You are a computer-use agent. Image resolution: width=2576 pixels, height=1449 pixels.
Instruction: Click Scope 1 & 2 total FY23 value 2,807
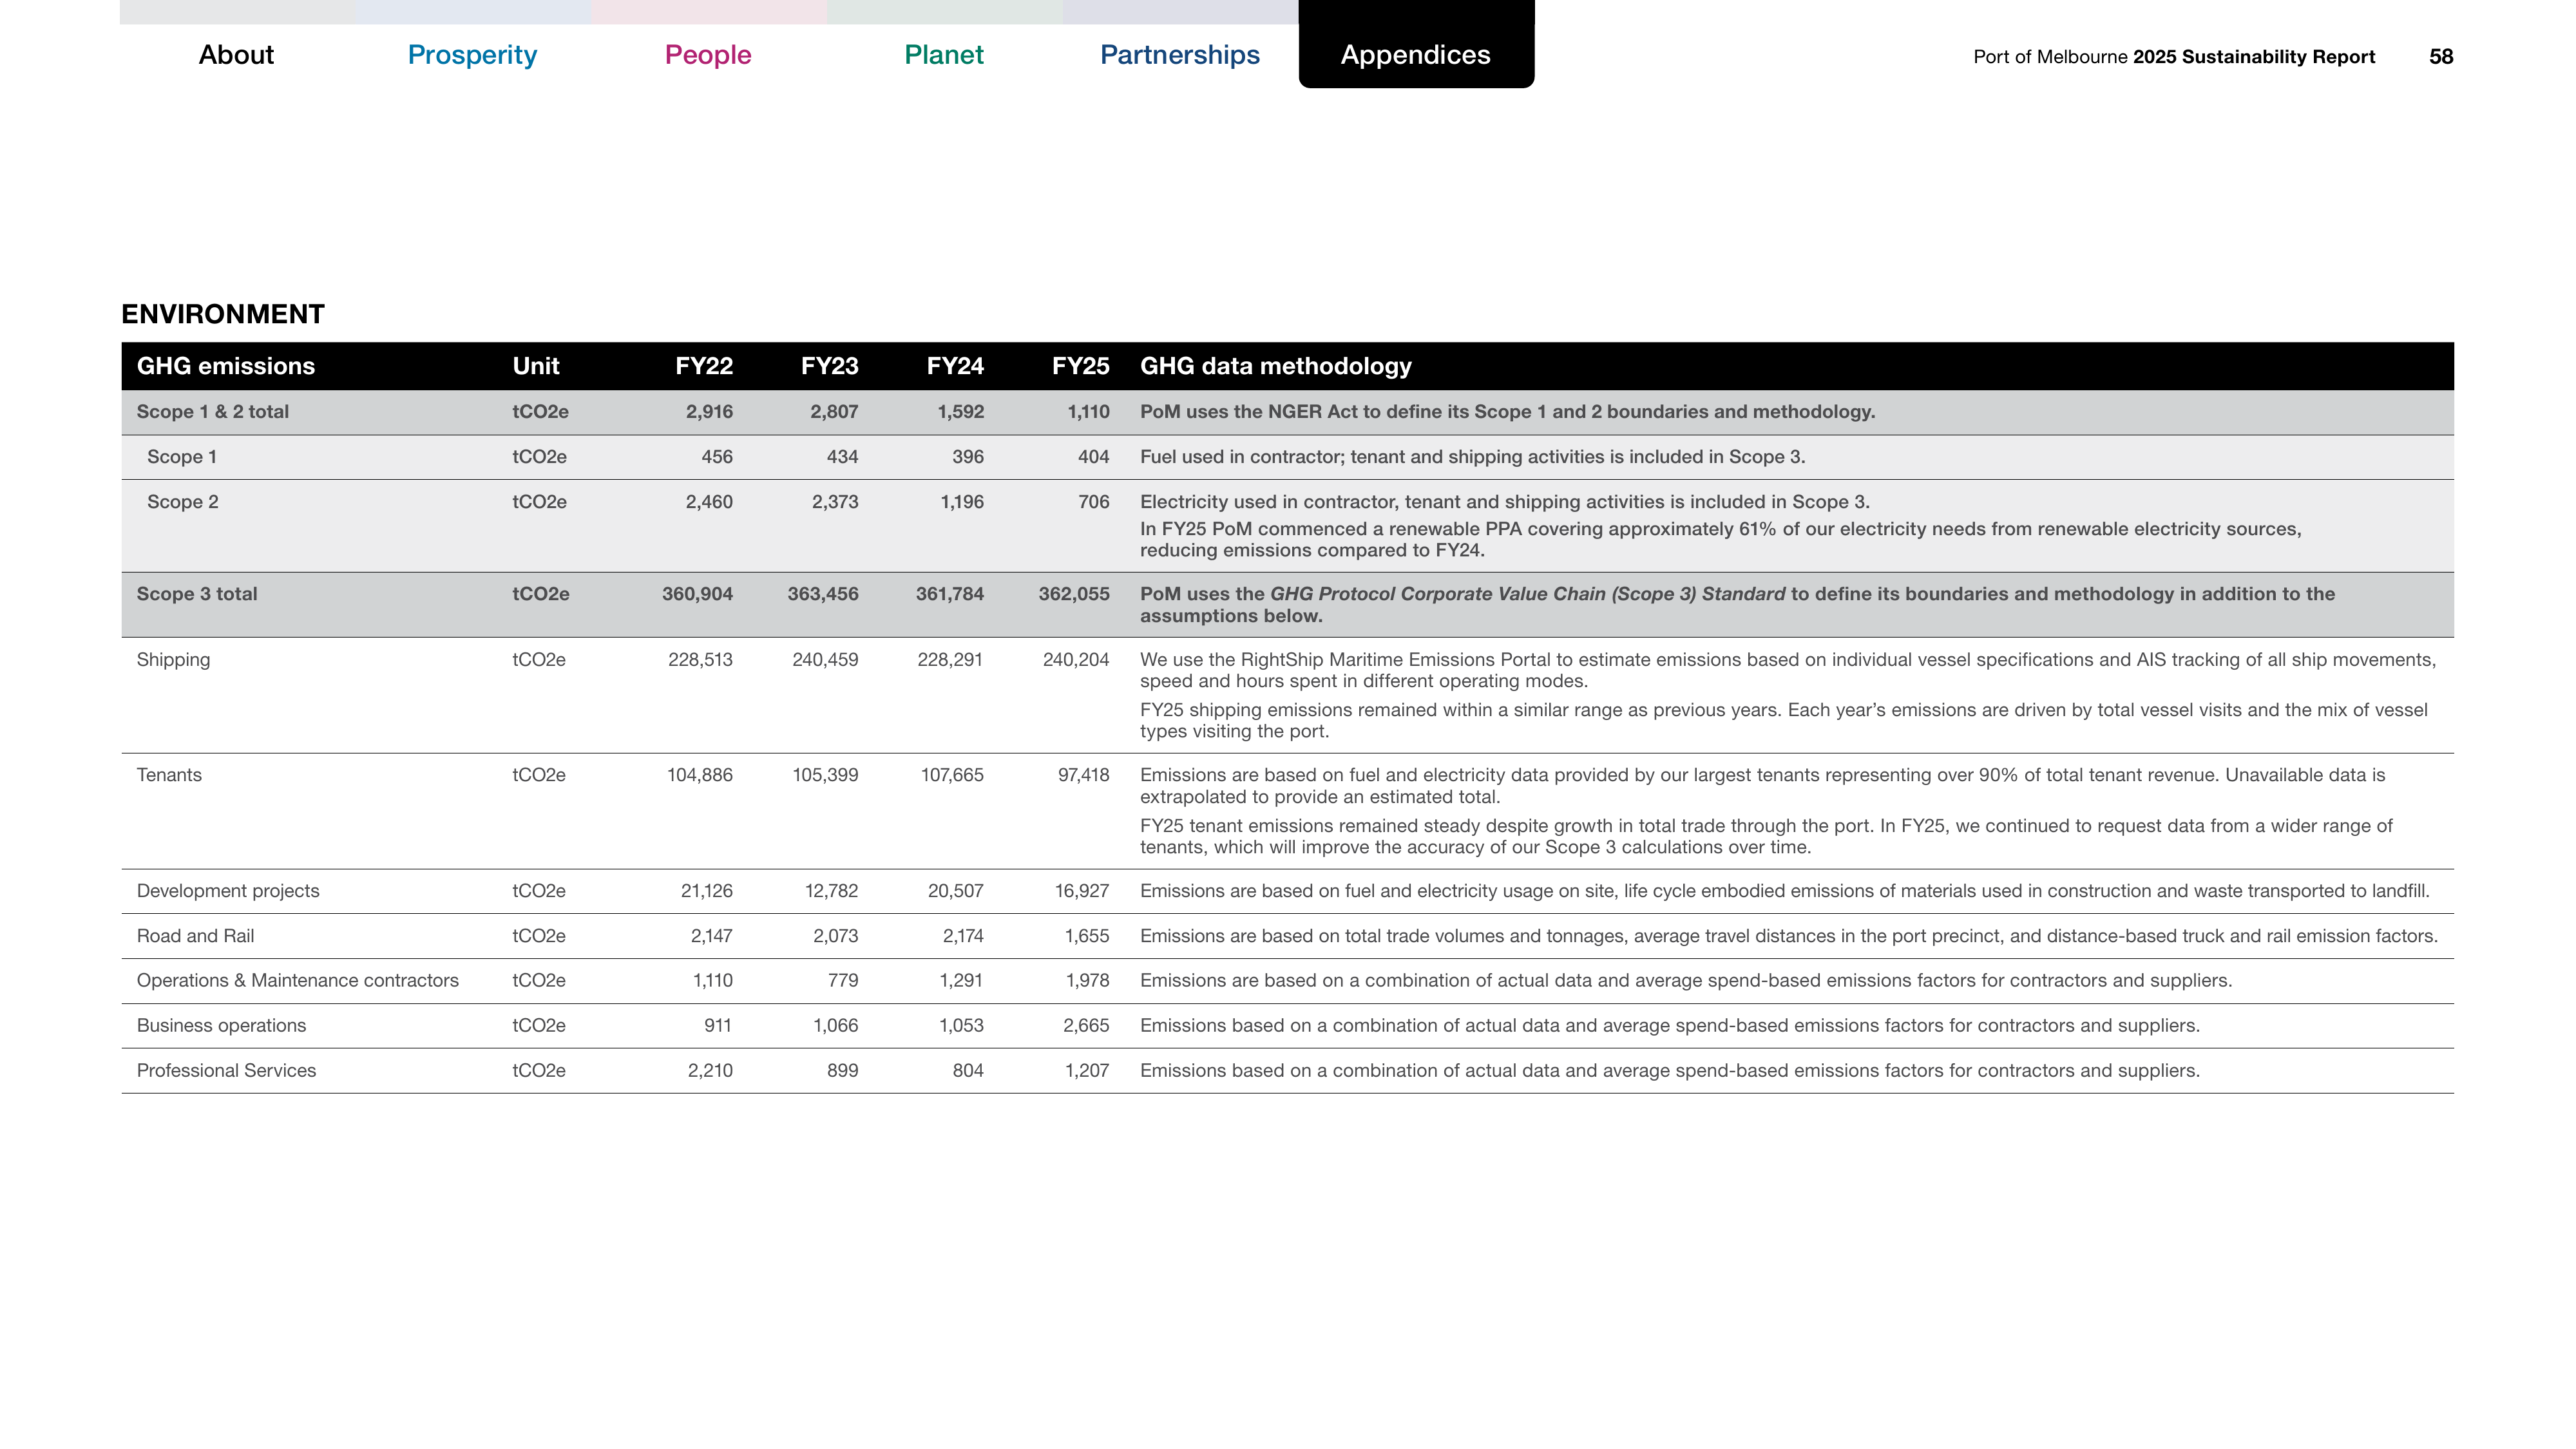point(834,412)
